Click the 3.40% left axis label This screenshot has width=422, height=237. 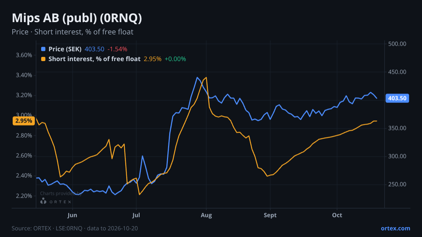[x=24, y=75]
